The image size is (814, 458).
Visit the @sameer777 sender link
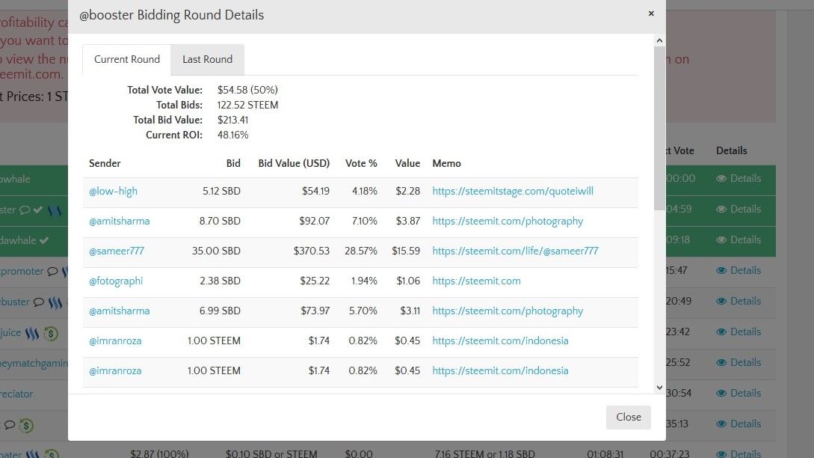(117, 251)
